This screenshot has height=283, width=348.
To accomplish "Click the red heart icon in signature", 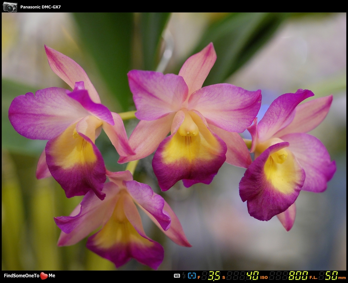I will coord(44,276).
